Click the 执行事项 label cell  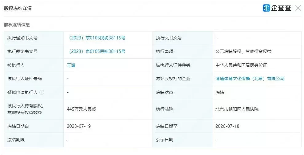[183, 52]
